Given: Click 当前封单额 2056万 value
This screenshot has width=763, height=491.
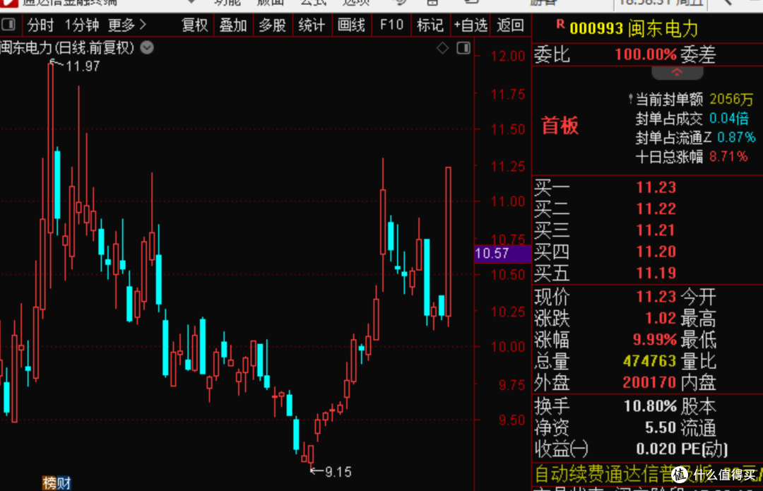Looking at the screenshot, I should (x=731, y=100).
